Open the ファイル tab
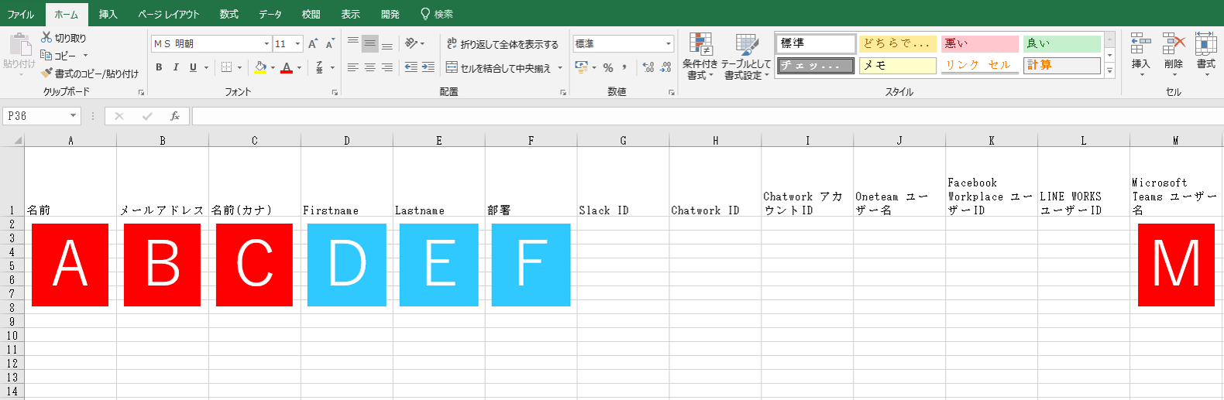Screen dimensions: 1224x400 pyautogui.click(x=21, y=14)
